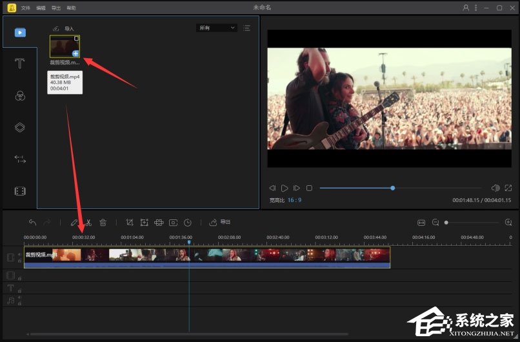Tick the checkbox on the media thumbnail
Image resolution: width=520 pixels, height=342 pixels.
(76, 39)
